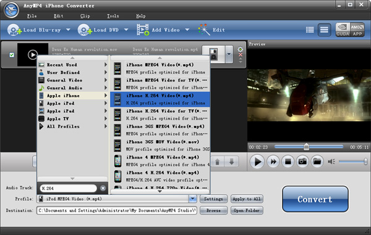Choose iPhone MPEG4 Video for TV profile
Image resolution: width=371 pixels, height=235 pixels.
coord(160,84)
